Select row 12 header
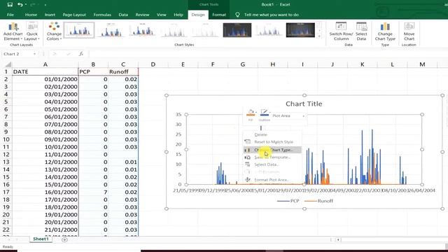The image size is (448, 252). click(x=6, y=154)
